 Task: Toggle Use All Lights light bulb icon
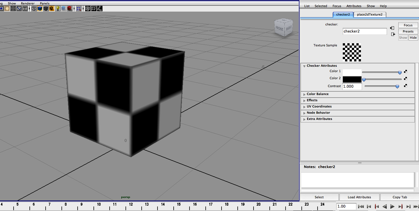[58, 8]
